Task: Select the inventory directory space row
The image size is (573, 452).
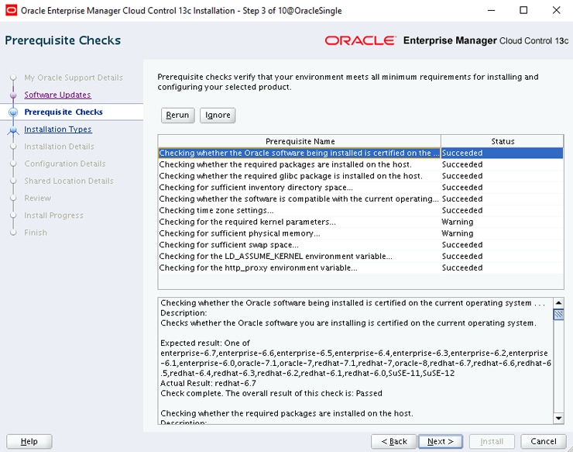Action: [x=361, y=188]
